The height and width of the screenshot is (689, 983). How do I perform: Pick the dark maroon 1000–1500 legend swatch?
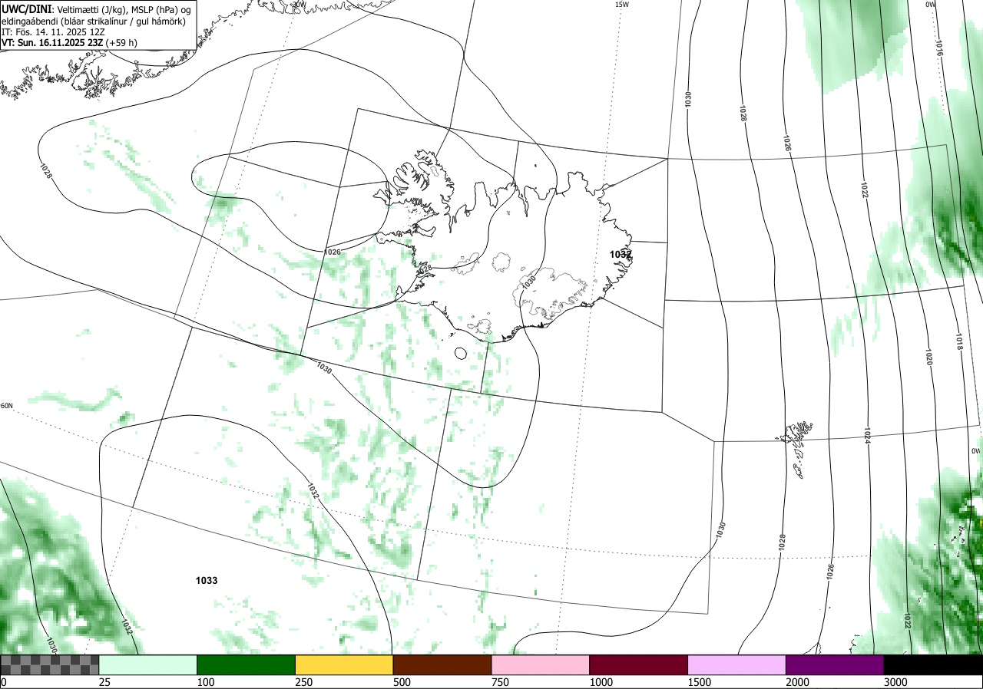639,664
